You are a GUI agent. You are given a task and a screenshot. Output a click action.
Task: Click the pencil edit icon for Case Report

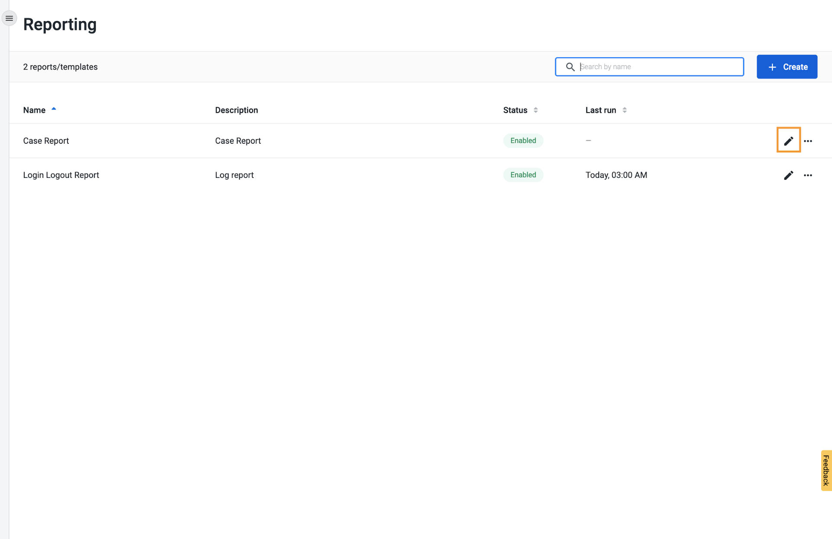(788, 140)
